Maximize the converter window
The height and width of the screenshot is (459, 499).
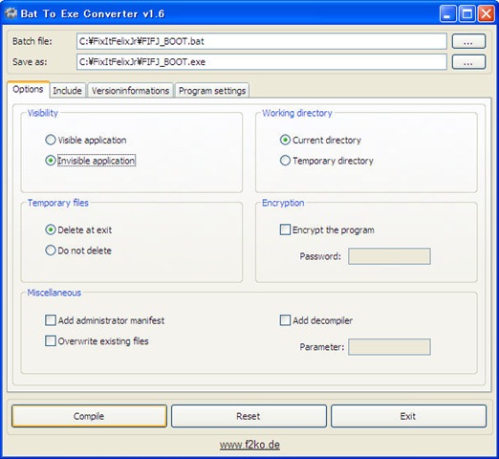point(467,13)
